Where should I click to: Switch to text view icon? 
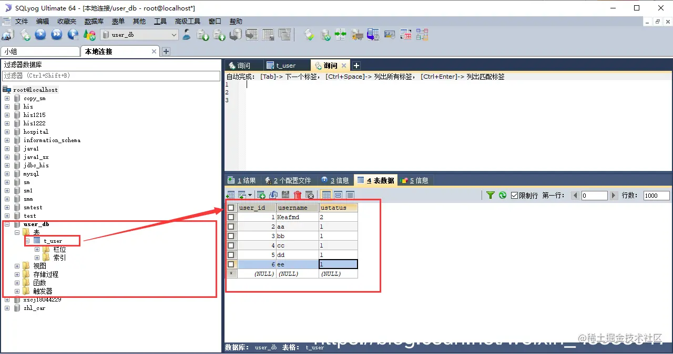[350, 195]
